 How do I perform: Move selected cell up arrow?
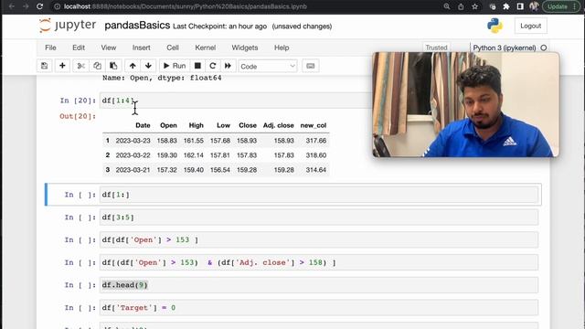pyautogui.click(x=133, y=66)
